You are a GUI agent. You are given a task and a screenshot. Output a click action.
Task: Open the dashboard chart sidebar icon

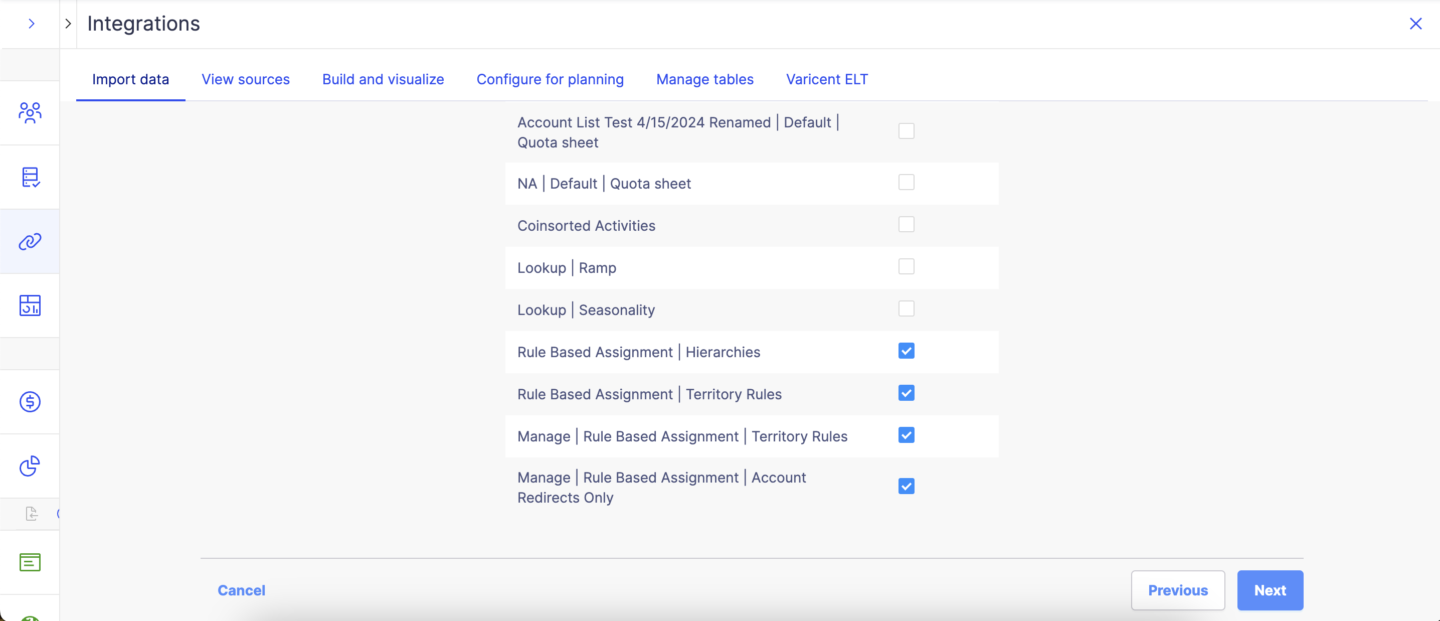pos(30,305)
